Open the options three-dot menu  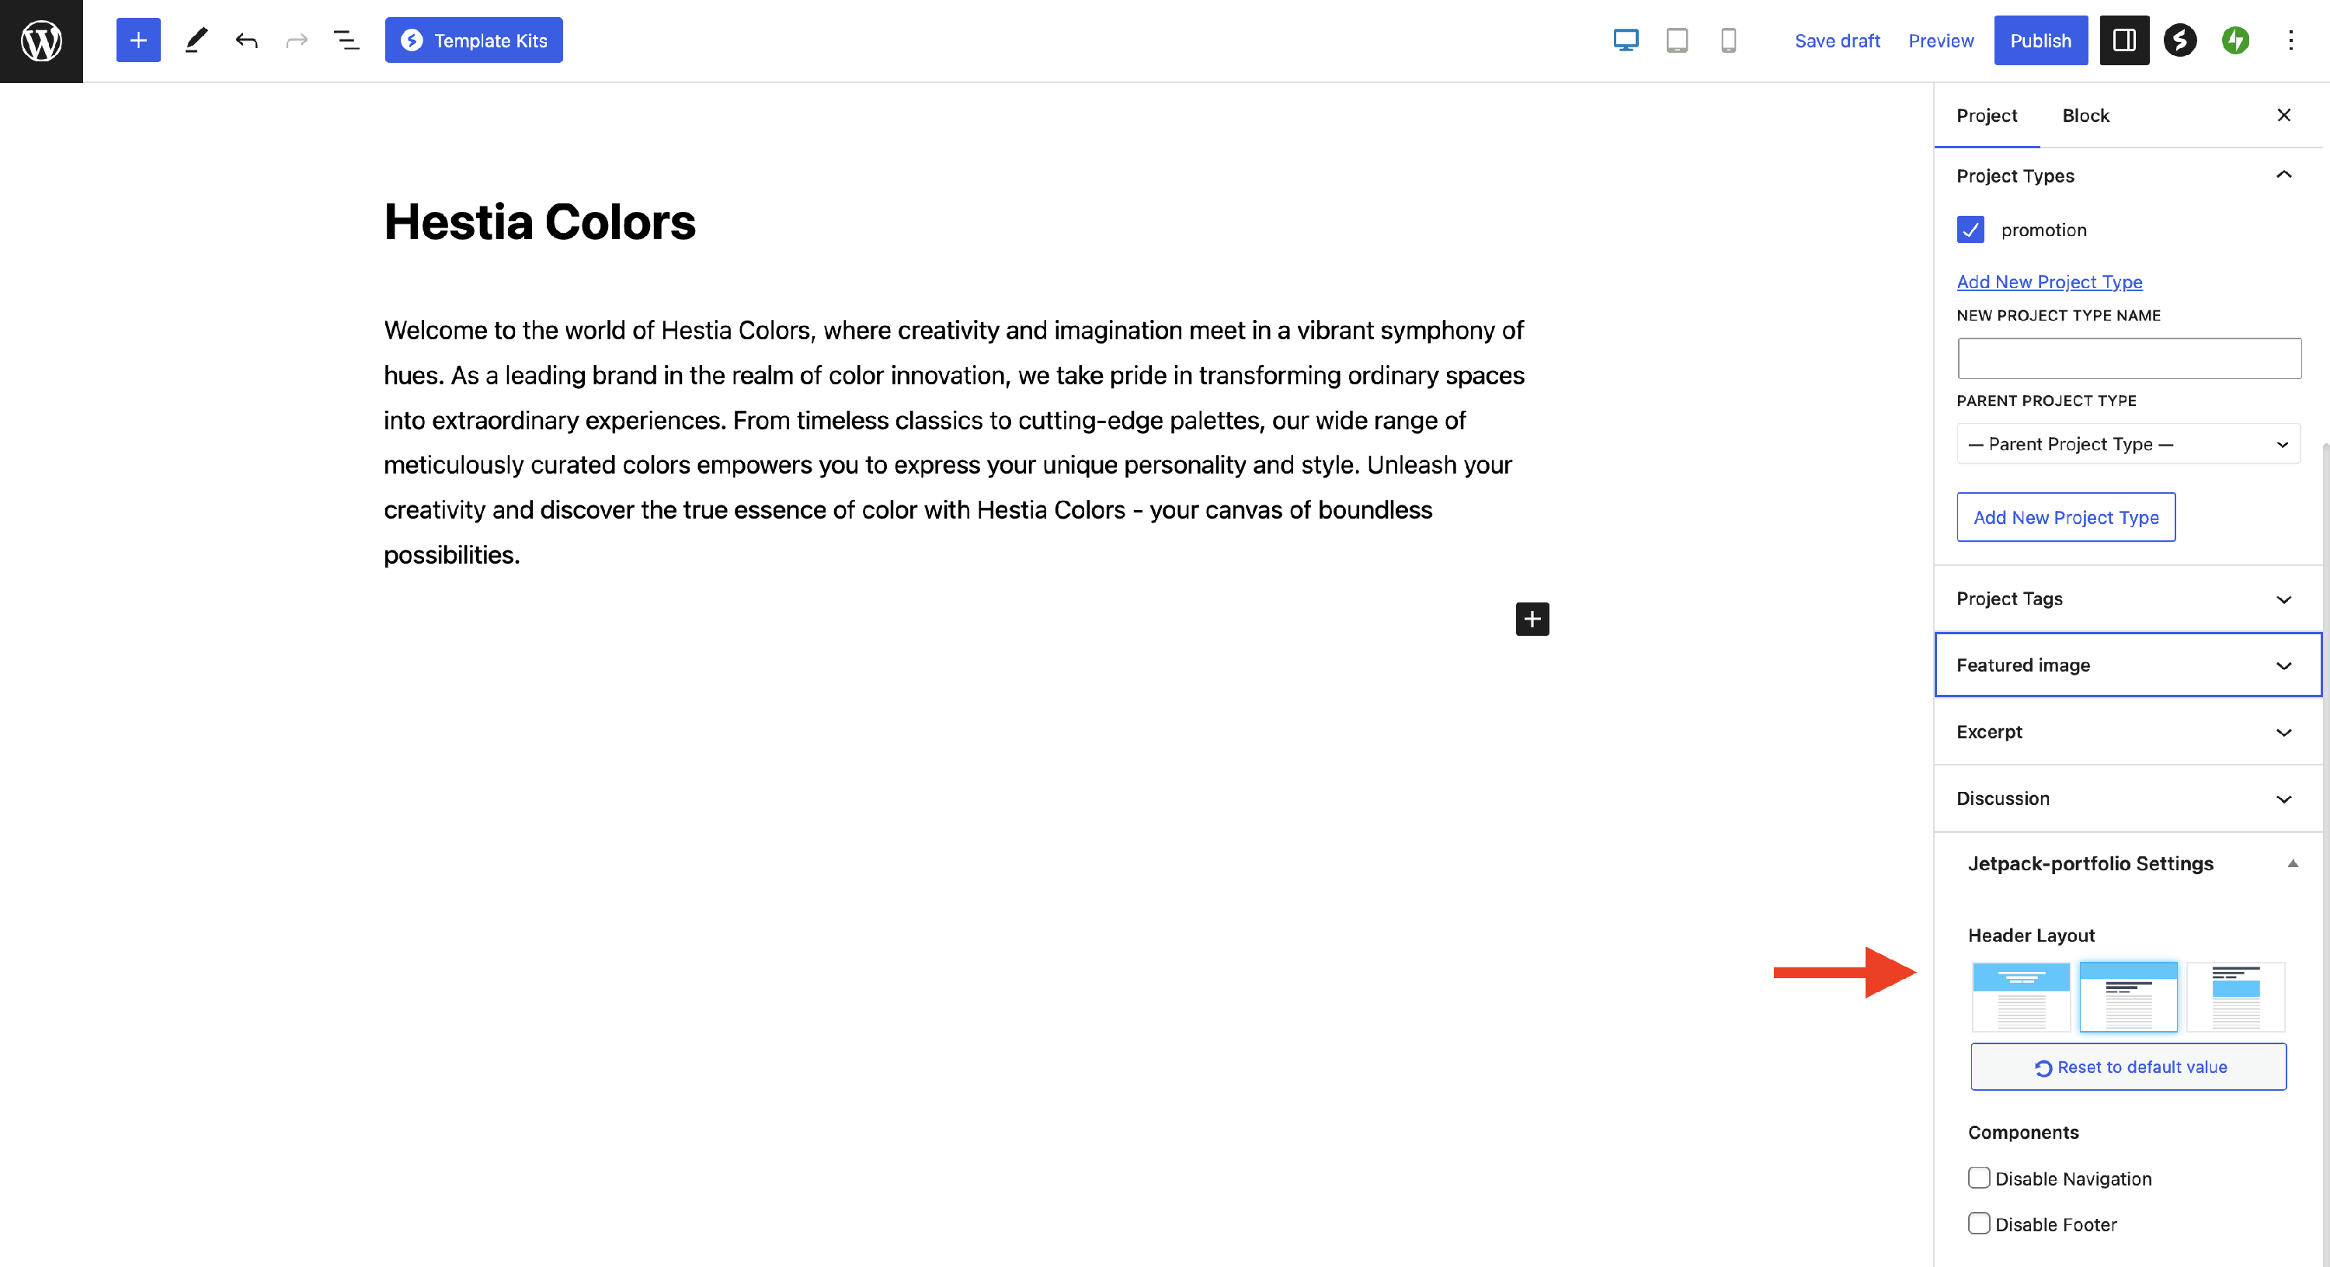coord(2290,40)
